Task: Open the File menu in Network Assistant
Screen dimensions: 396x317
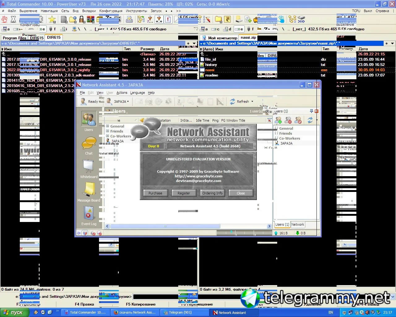Action: [x=82, y=93]
